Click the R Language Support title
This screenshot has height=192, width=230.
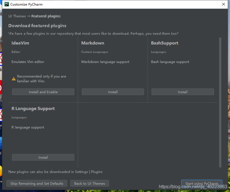click(x=33, y=109)
